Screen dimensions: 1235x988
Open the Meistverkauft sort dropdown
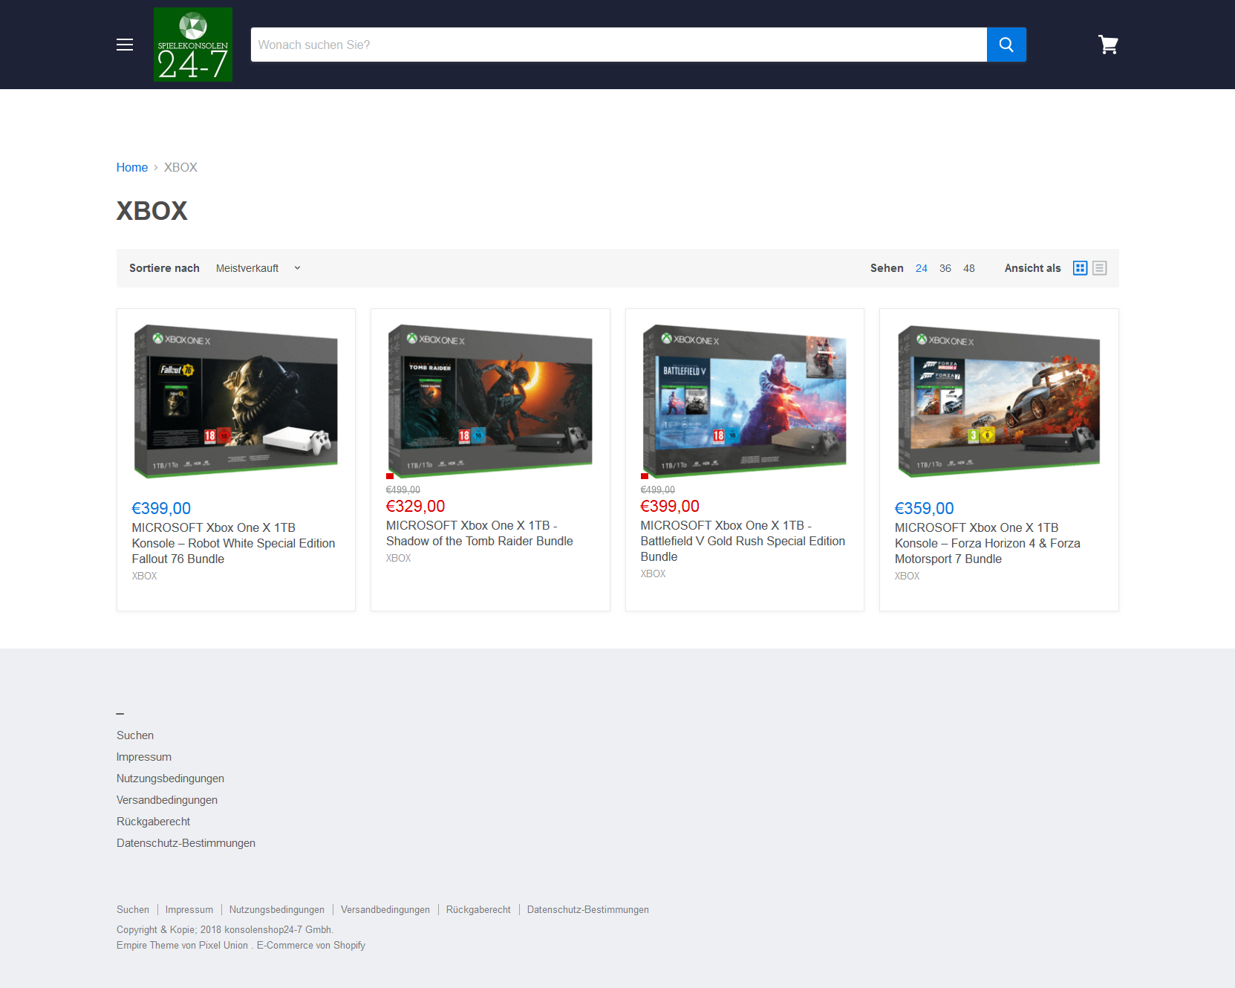coord(258,268)
